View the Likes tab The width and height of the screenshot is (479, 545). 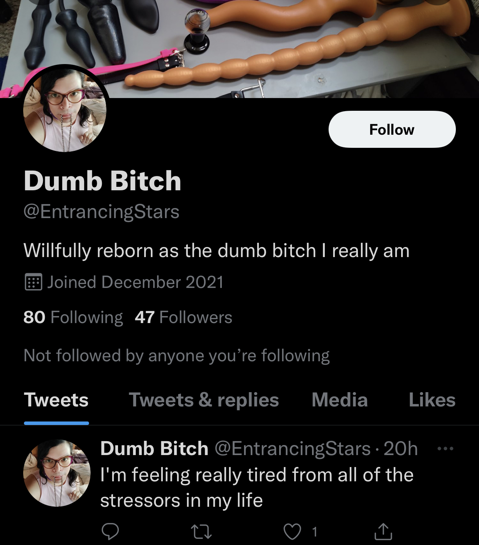click(x=432, y=400)
